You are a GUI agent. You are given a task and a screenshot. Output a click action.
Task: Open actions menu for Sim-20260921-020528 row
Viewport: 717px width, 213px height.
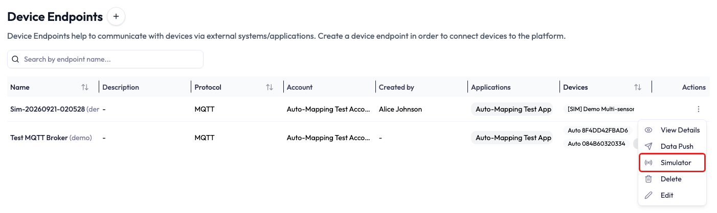point(698,109)
